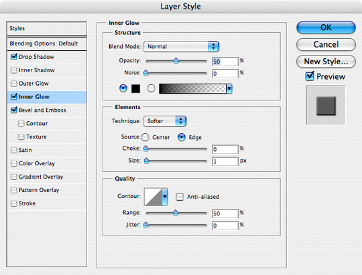The height and width of the screenshot is (275, 362).
Task: Enable the Outer Glow checkbox
Action: tap(14, 83)
